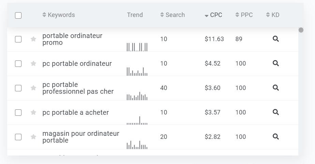This screenshot has width=315, height=164.
Task: Favorite the 'pc portable ordinateur' keyword
Action: click(x=33, y=63)
